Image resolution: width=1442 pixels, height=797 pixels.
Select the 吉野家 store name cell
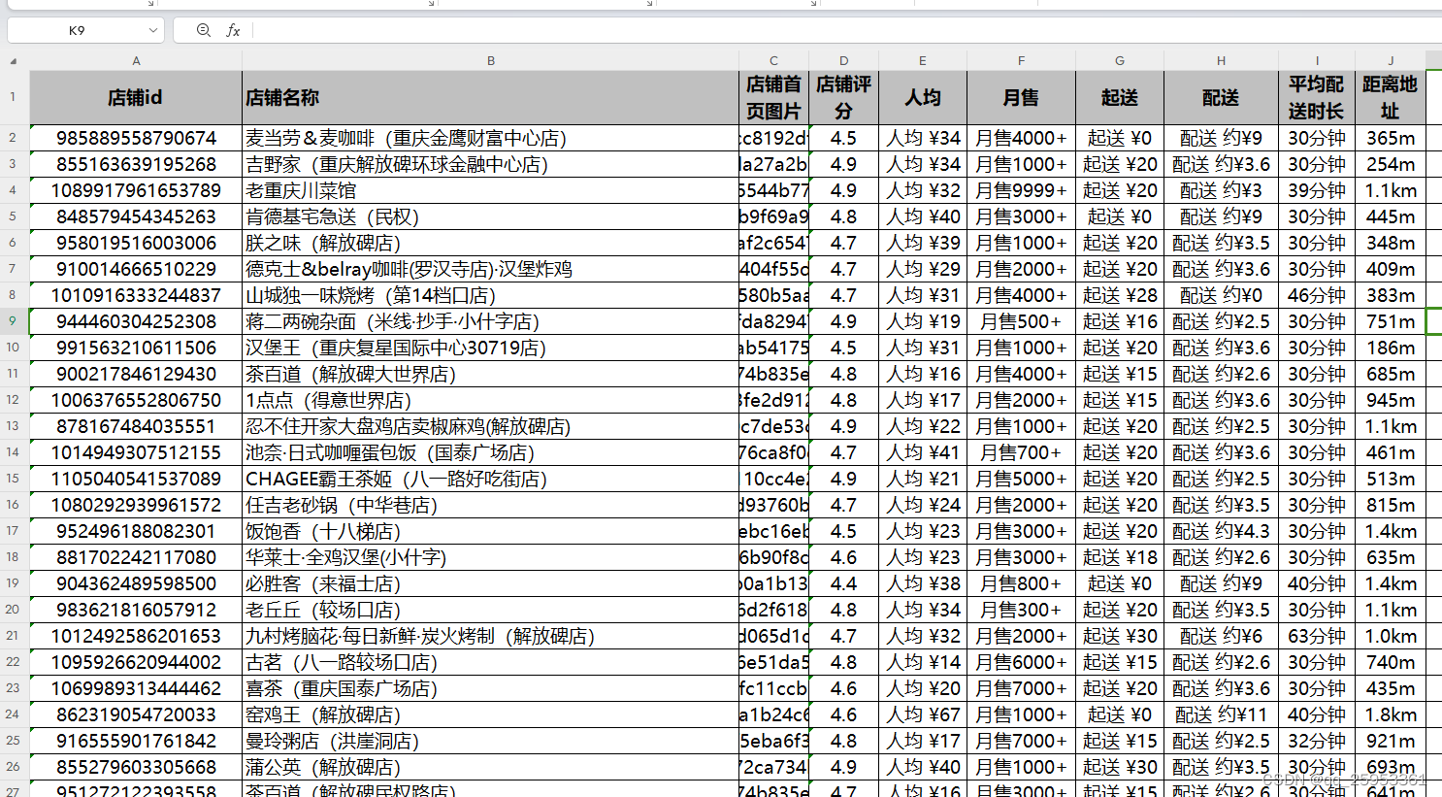(491, 164)
